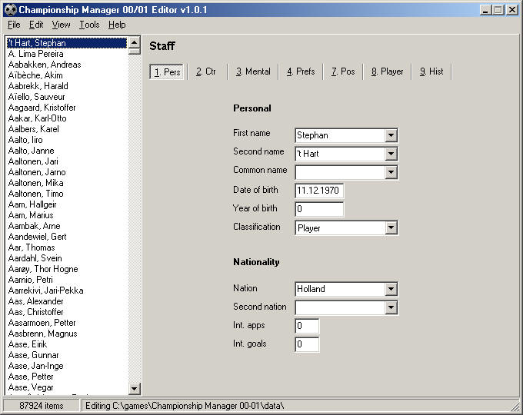Viewport: 523px width, 415px height.
Task: Expand the Second name dropdown arrow
Action: (391, 154)
